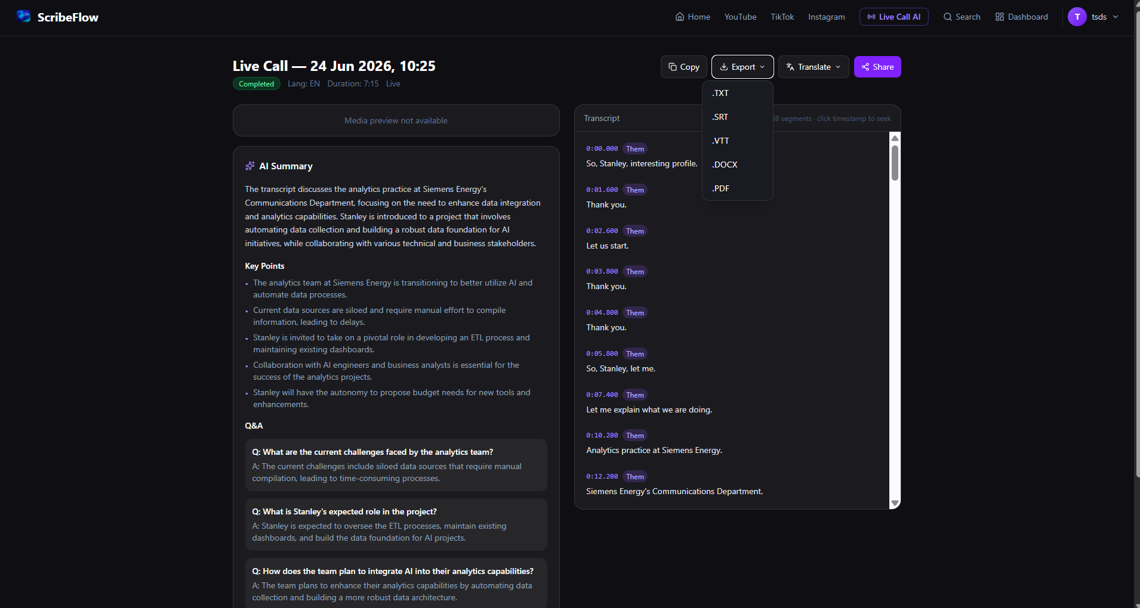Click the purple T user avatar
Image resolution: width=1140 pixels, height=608 pixels.
[x=1077, y=17]
